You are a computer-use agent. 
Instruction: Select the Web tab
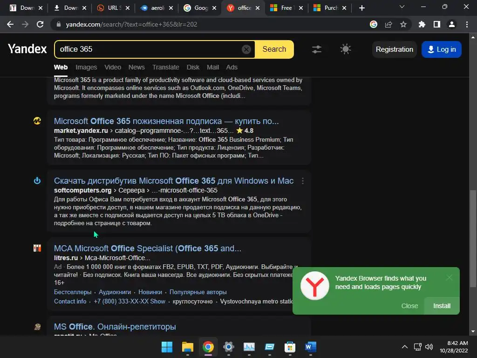click(61, 67)
